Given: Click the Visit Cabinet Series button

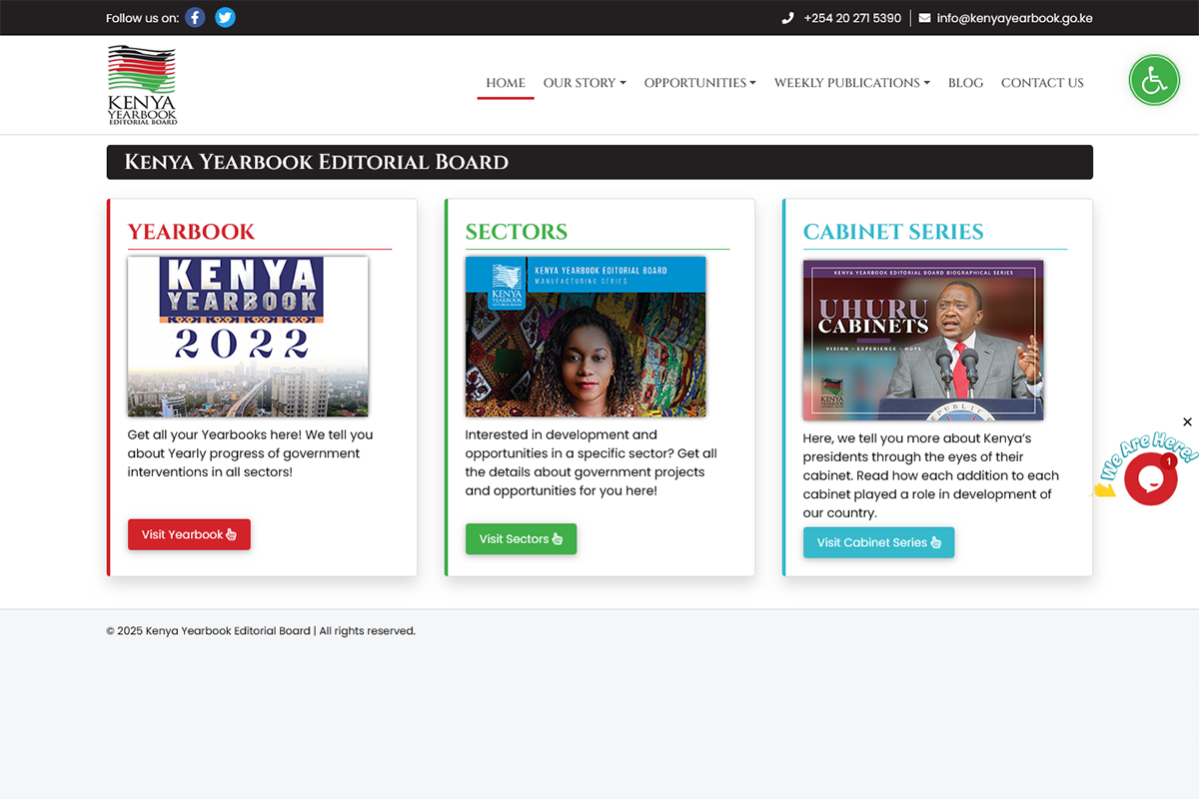Looking at the screenshot, I should tap(878, 542).
